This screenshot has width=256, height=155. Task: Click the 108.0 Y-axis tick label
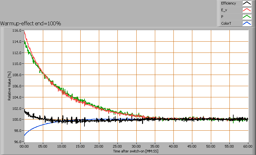17,75
